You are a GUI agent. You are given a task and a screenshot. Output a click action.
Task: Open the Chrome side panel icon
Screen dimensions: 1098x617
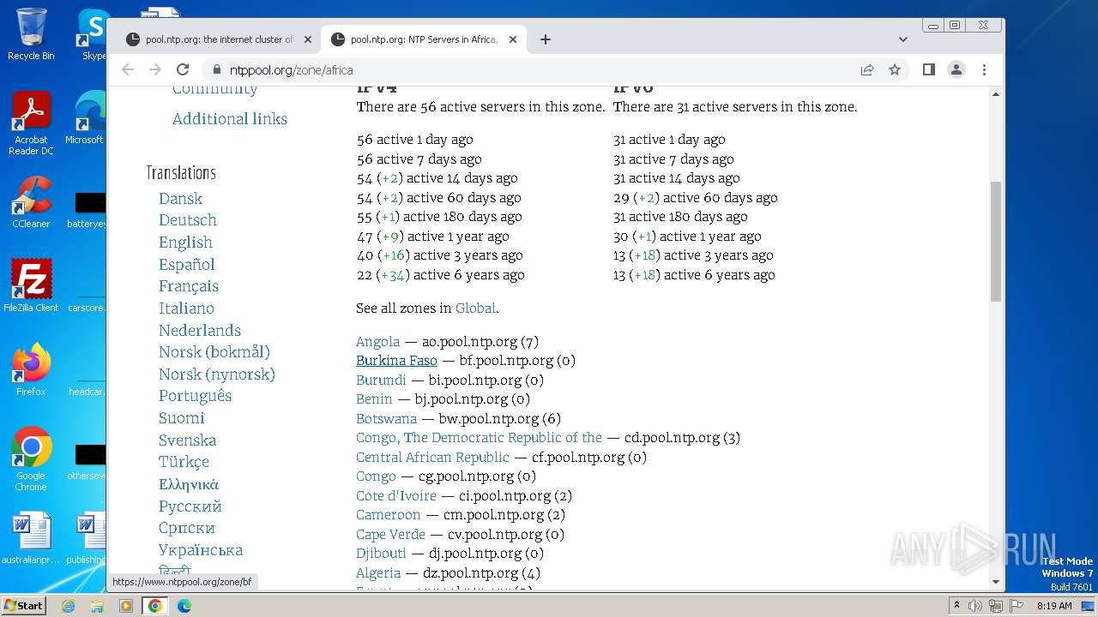coord(929,69)
